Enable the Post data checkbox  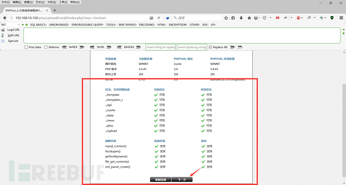pos(26,47)
